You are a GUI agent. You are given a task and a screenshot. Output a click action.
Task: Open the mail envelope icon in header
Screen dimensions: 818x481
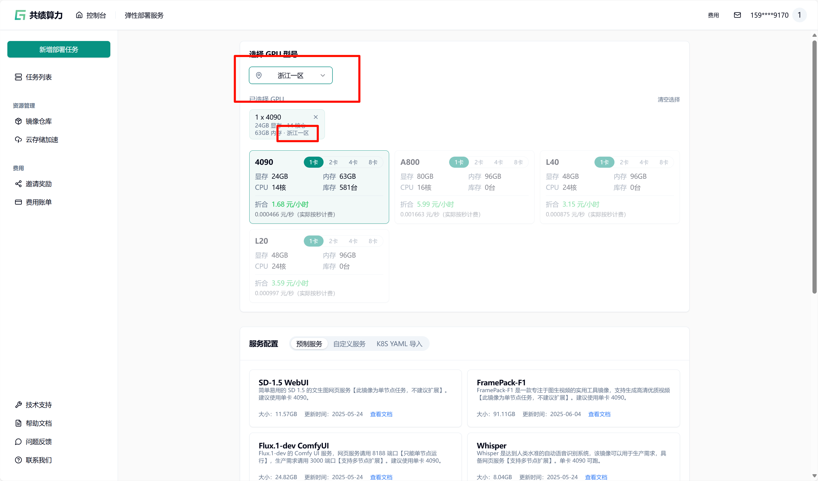737,15
